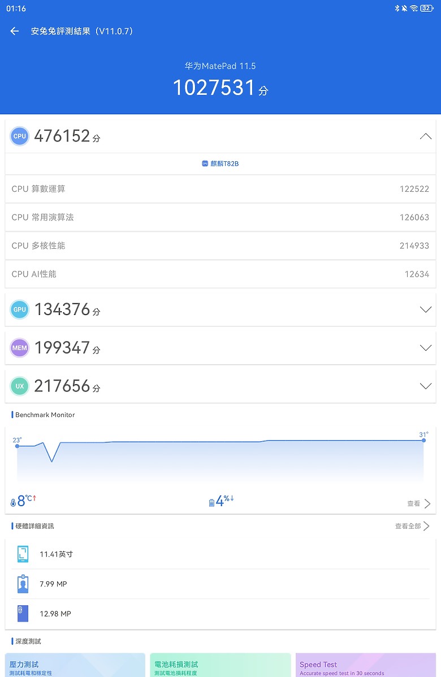Tap the page title 安兔兔評測結果

[82, 31]
